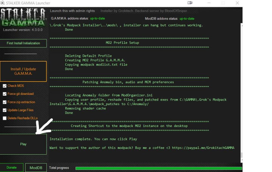Click the G.A.M.M.A. addons up-to-date status
This screenshot has height=172, width=272.
(x=97, y=19)
